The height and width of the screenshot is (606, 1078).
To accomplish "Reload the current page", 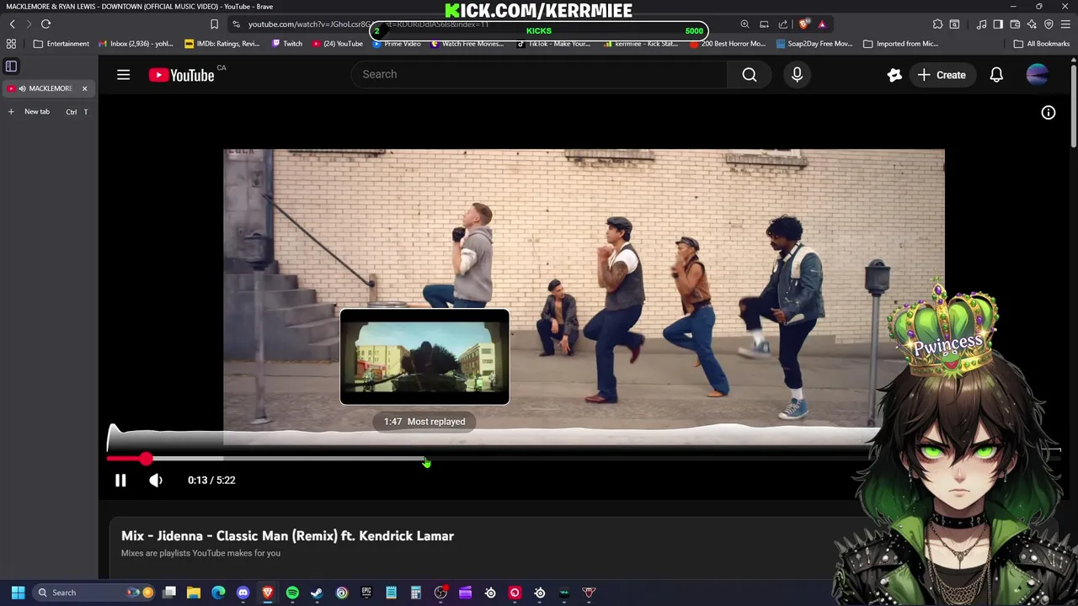I will [x=45, y=24].
